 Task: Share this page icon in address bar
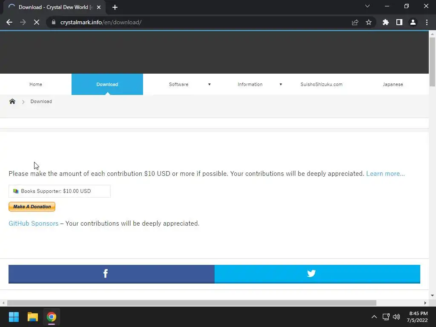point(355,22)
